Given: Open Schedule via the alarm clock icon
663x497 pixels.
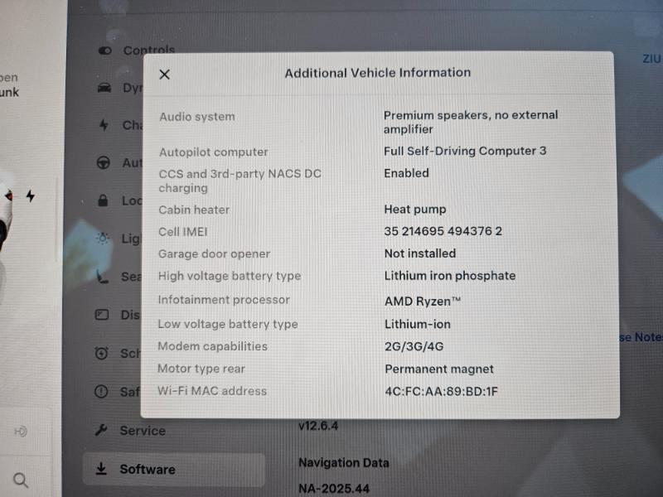Looking at the screenshot, I should point(102,353).
